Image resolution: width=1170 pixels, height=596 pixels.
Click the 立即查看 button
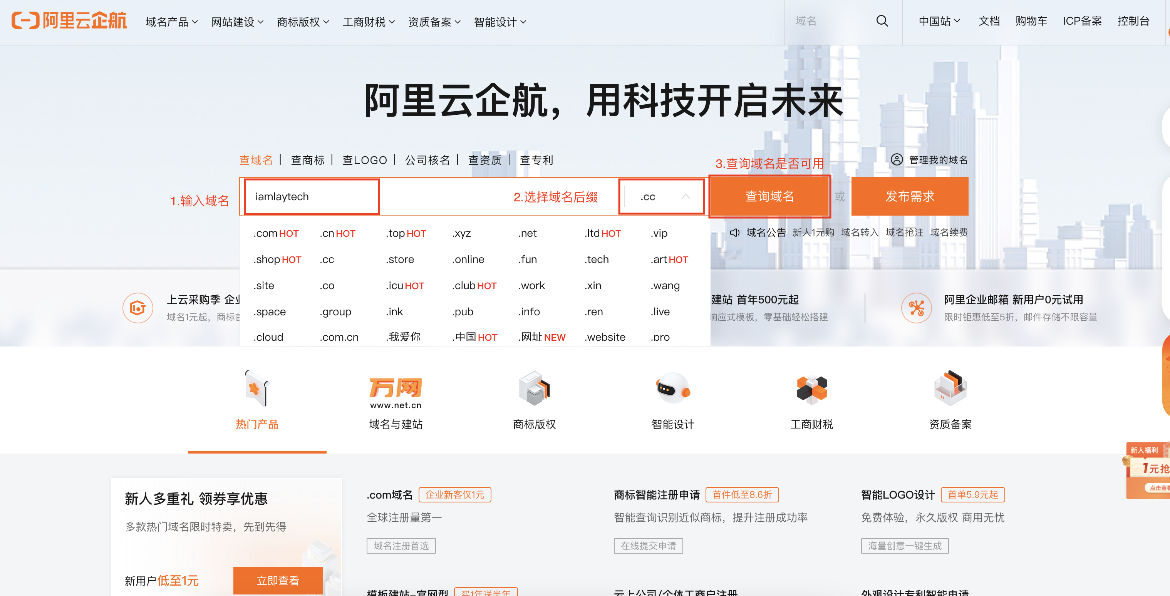click(278, 580)
